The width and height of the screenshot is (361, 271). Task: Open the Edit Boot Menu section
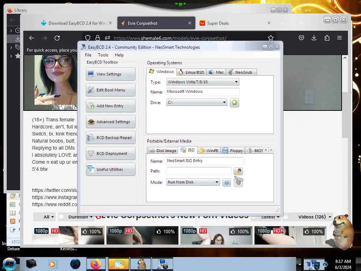pos(110,90)
